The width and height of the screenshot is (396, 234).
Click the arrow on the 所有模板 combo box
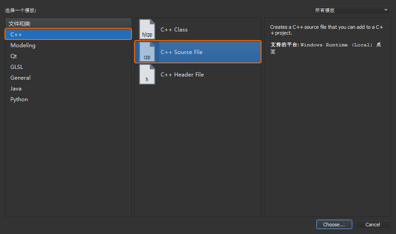pyautogui.click(x=386, y=10)
